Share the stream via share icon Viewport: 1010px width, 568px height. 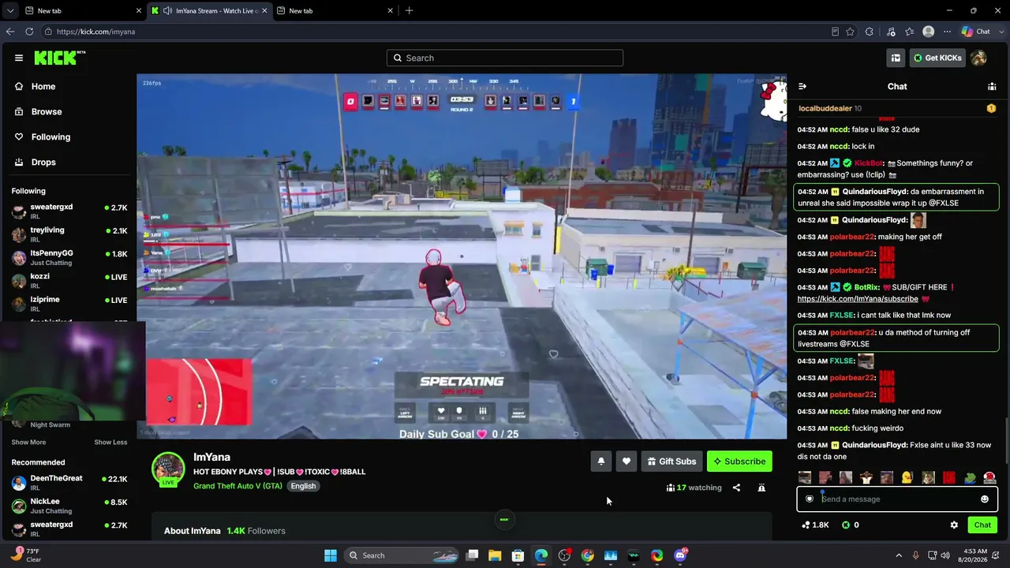click(x=736, y=488)
